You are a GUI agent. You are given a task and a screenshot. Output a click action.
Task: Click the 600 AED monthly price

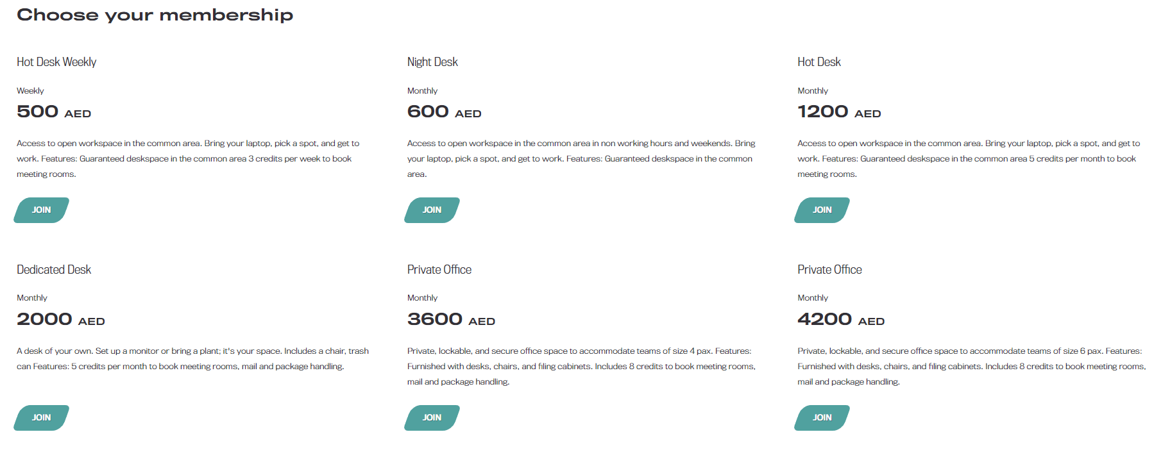[x=444, y=110]
